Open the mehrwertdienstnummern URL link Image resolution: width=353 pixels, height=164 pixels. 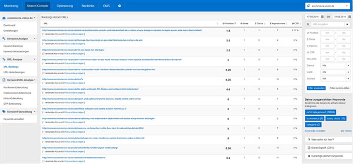(74, 158)
